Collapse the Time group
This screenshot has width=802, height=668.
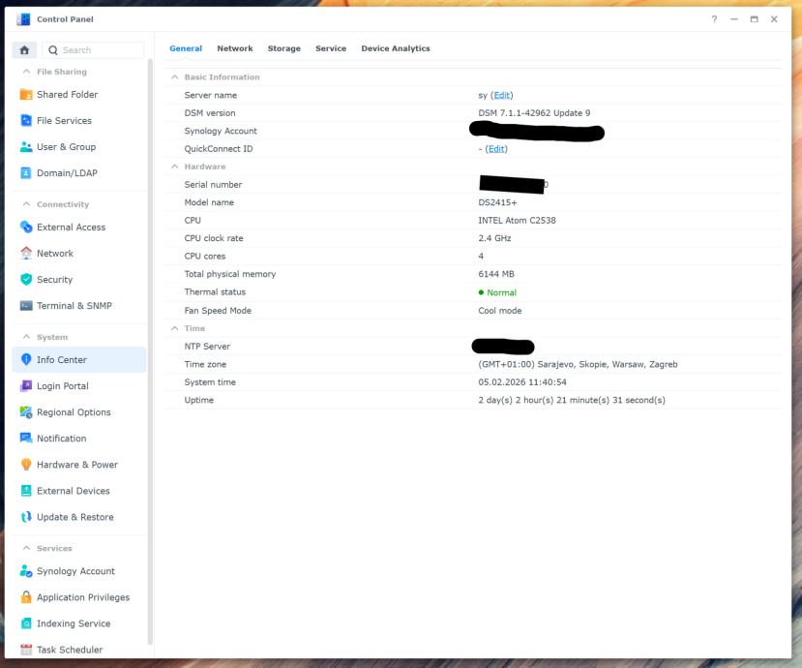[174, 328]
